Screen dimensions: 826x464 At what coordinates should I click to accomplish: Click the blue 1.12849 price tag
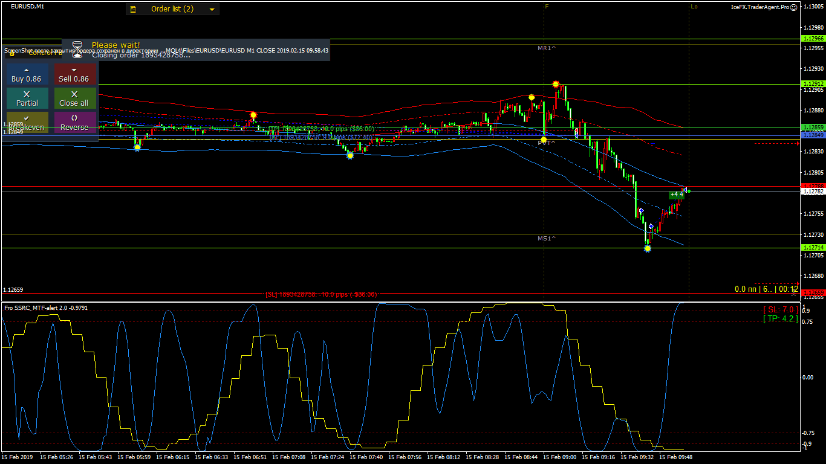pyautogui.click(x=812, y=135)
